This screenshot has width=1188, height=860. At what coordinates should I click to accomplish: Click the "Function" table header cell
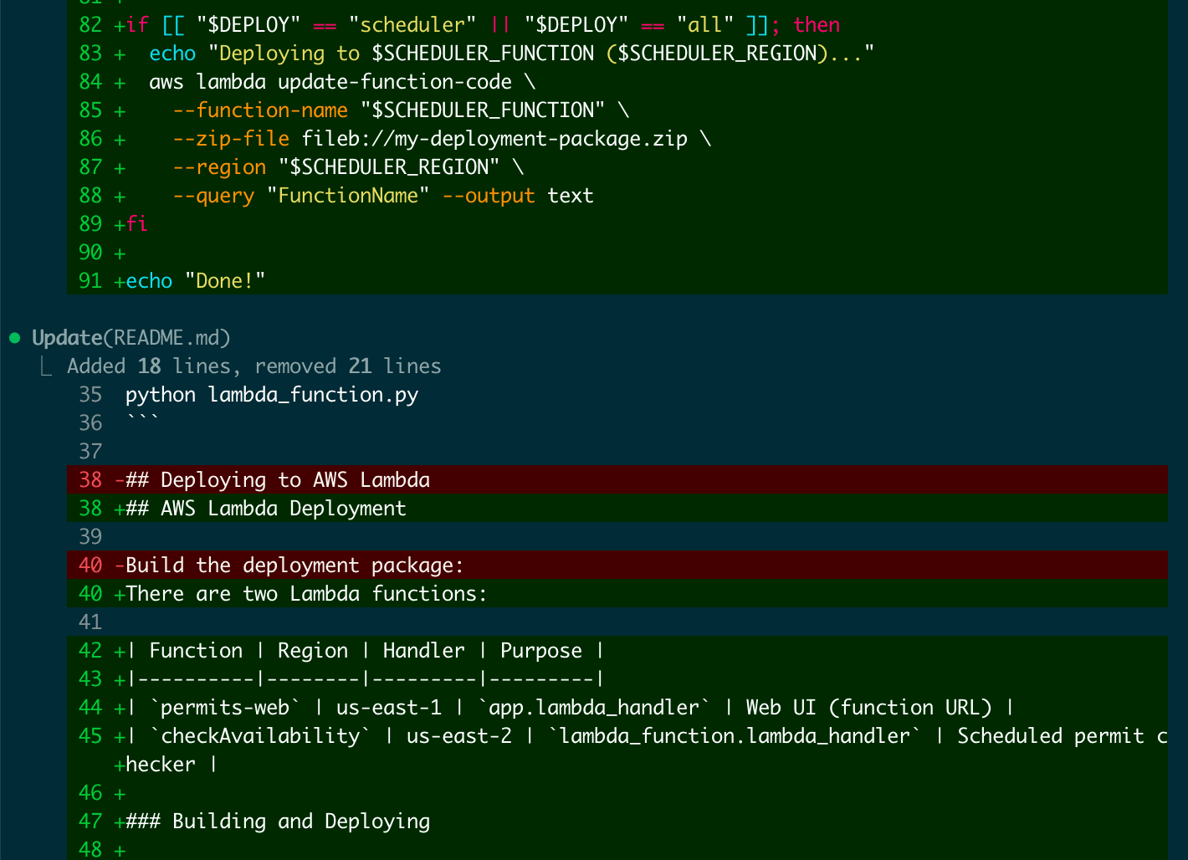(x=196, y=651)
